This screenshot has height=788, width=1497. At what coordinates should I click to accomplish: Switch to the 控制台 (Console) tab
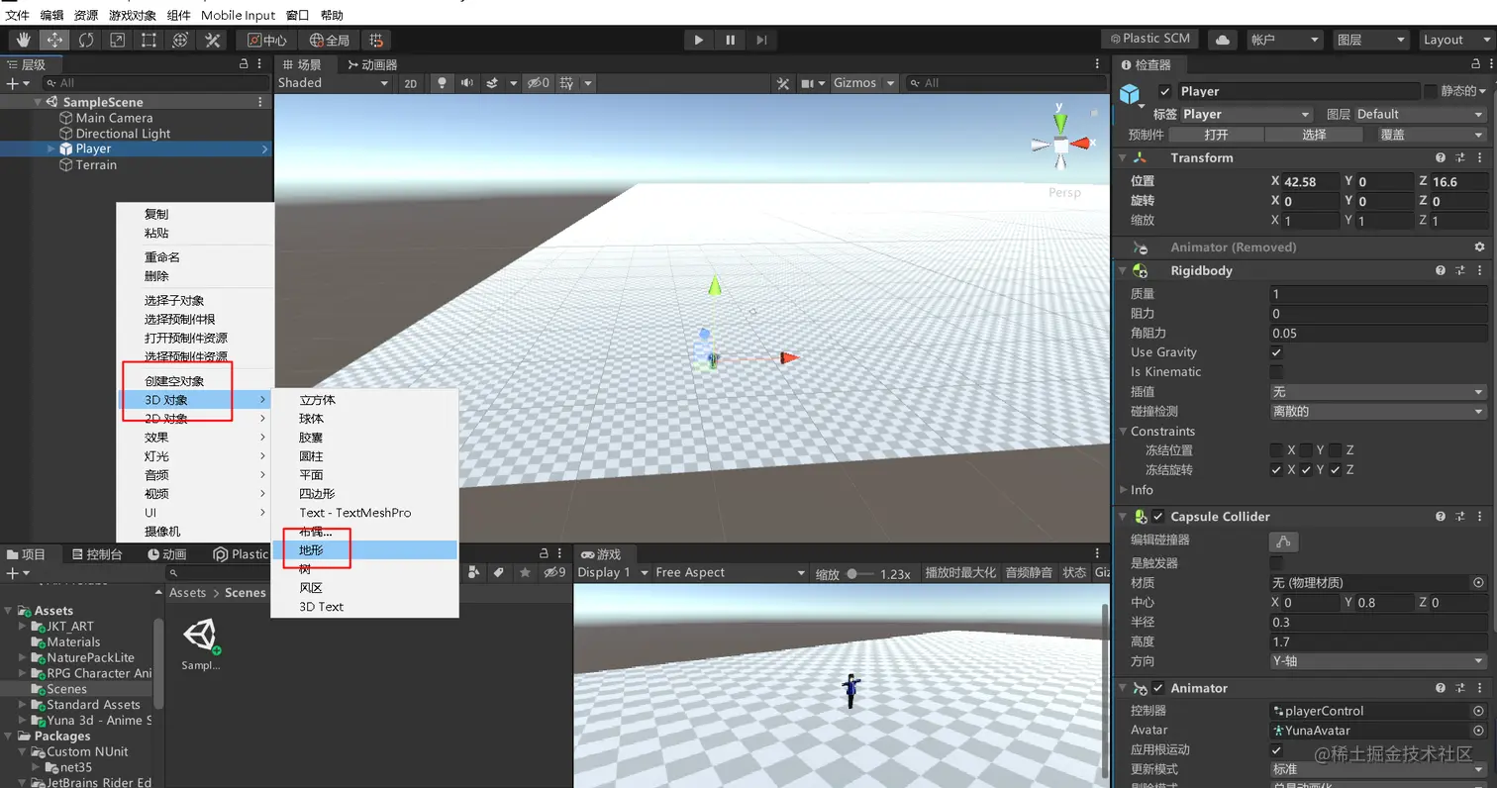96,554
